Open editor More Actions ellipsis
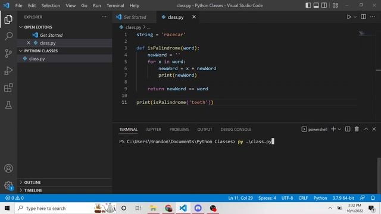 373,17
